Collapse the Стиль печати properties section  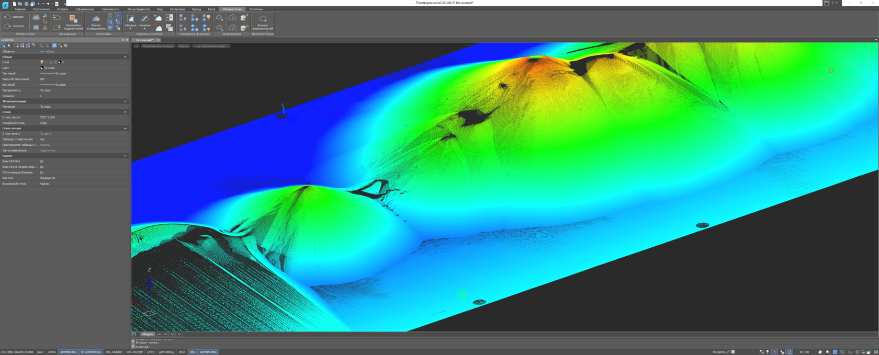coord(125,128)
